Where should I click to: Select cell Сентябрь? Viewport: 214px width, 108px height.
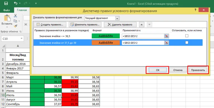(18, 104)
